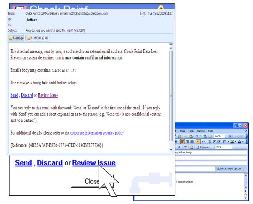Toggle the alignment button right of Align Left
Screen dimensions: 253x204
click(x=187, y=141)
